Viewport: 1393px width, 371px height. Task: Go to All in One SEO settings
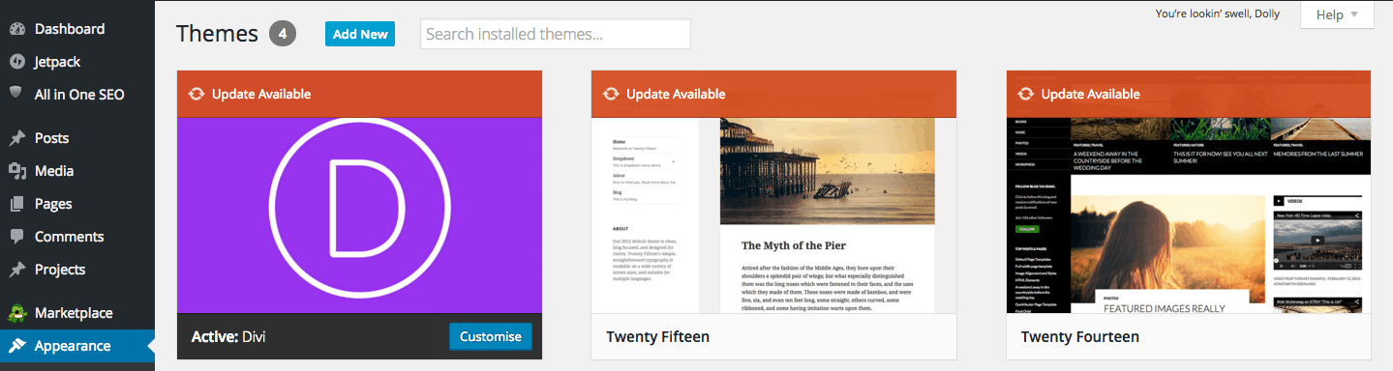point(77,95)
